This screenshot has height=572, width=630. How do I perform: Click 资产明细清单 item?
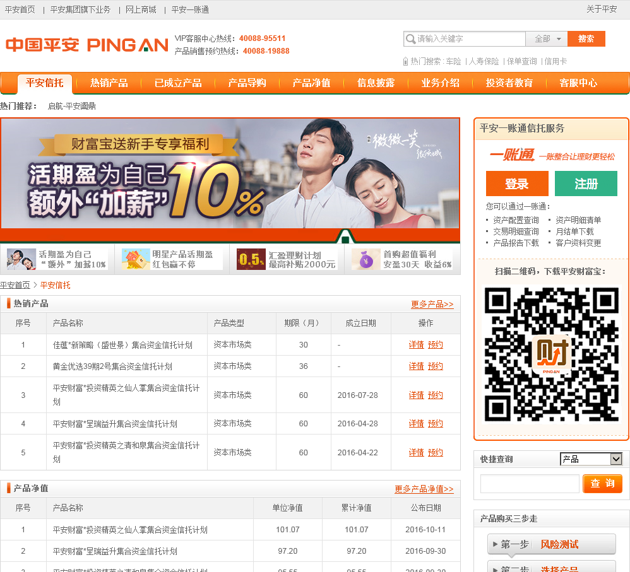(x=578, y=220)
